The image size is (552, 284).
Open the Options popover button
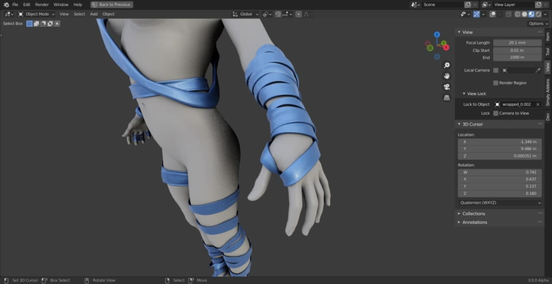539,24
